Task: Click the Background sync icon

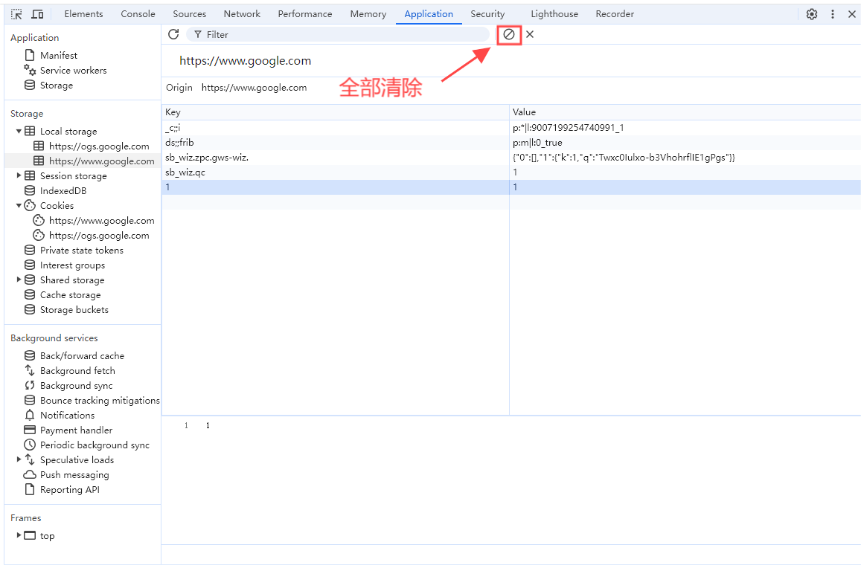Action: point(30,385)
